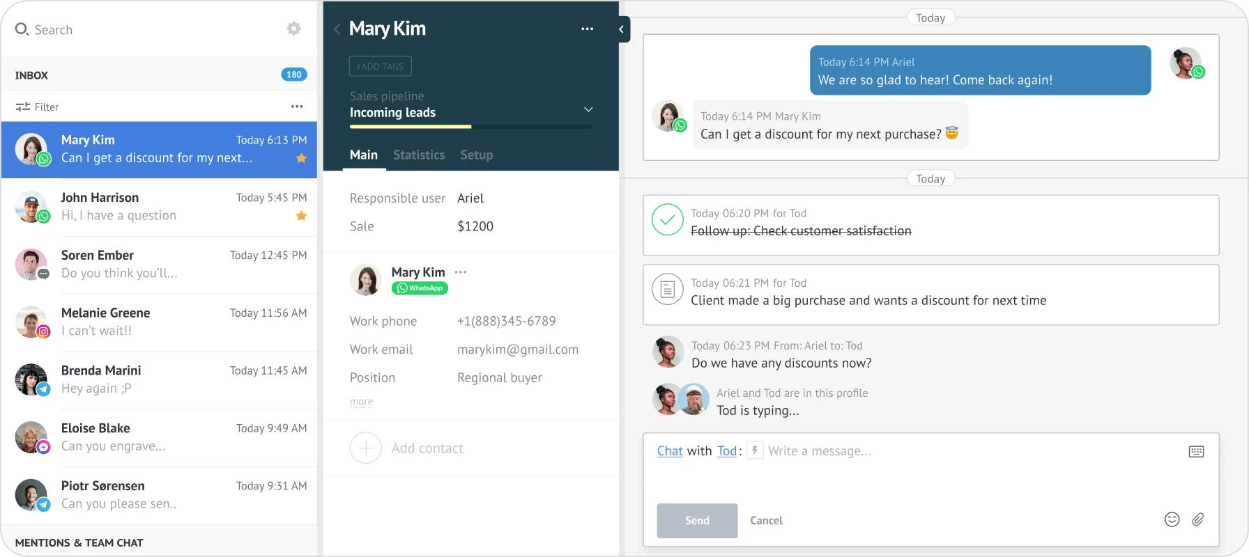Image resolution: width=1249 pixels, height=557 pixels.
Task: Open inbox filter options icon
Action: [23, 107]
